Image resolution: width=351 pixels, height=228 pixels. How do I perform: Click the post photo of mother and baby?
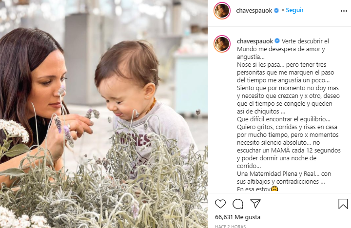coord(104,114)
